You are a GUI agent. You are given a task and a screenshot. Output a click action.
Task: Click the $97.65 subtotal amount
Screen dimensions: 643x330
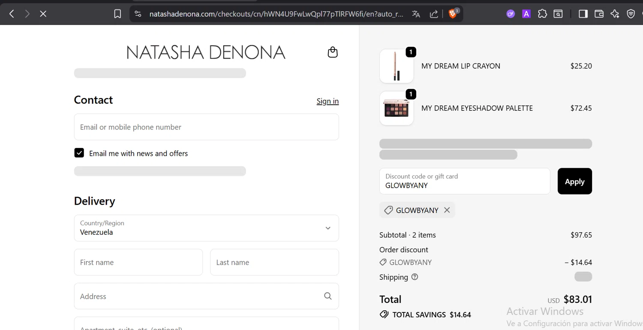point(581,235)
